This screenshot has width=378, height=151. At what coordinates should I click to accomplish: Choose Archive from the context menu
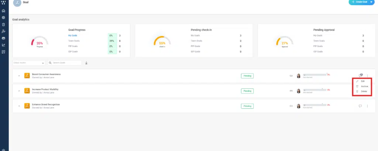pyautogui.click(x=364, y=86)
